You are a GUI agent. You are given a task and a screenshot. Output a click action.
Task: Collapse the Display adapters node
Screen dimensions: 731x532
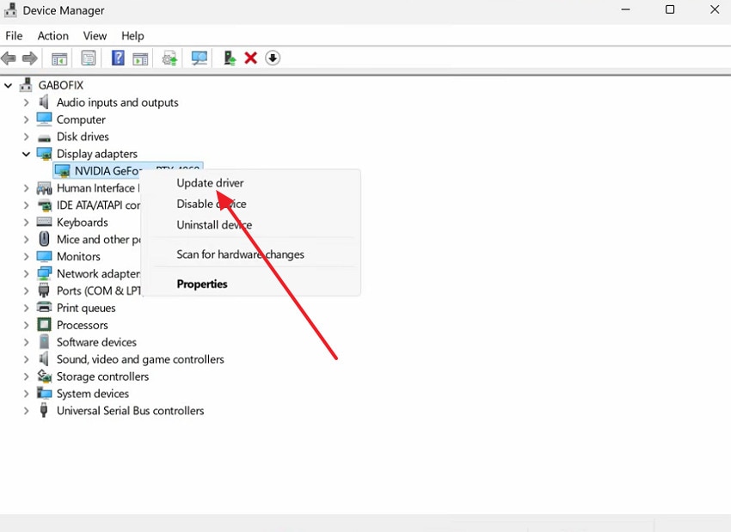(x=26, y=154)
